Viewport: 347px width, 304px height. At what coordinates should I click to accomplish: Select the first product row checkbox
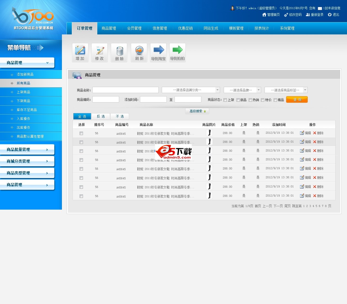(81, 133)
